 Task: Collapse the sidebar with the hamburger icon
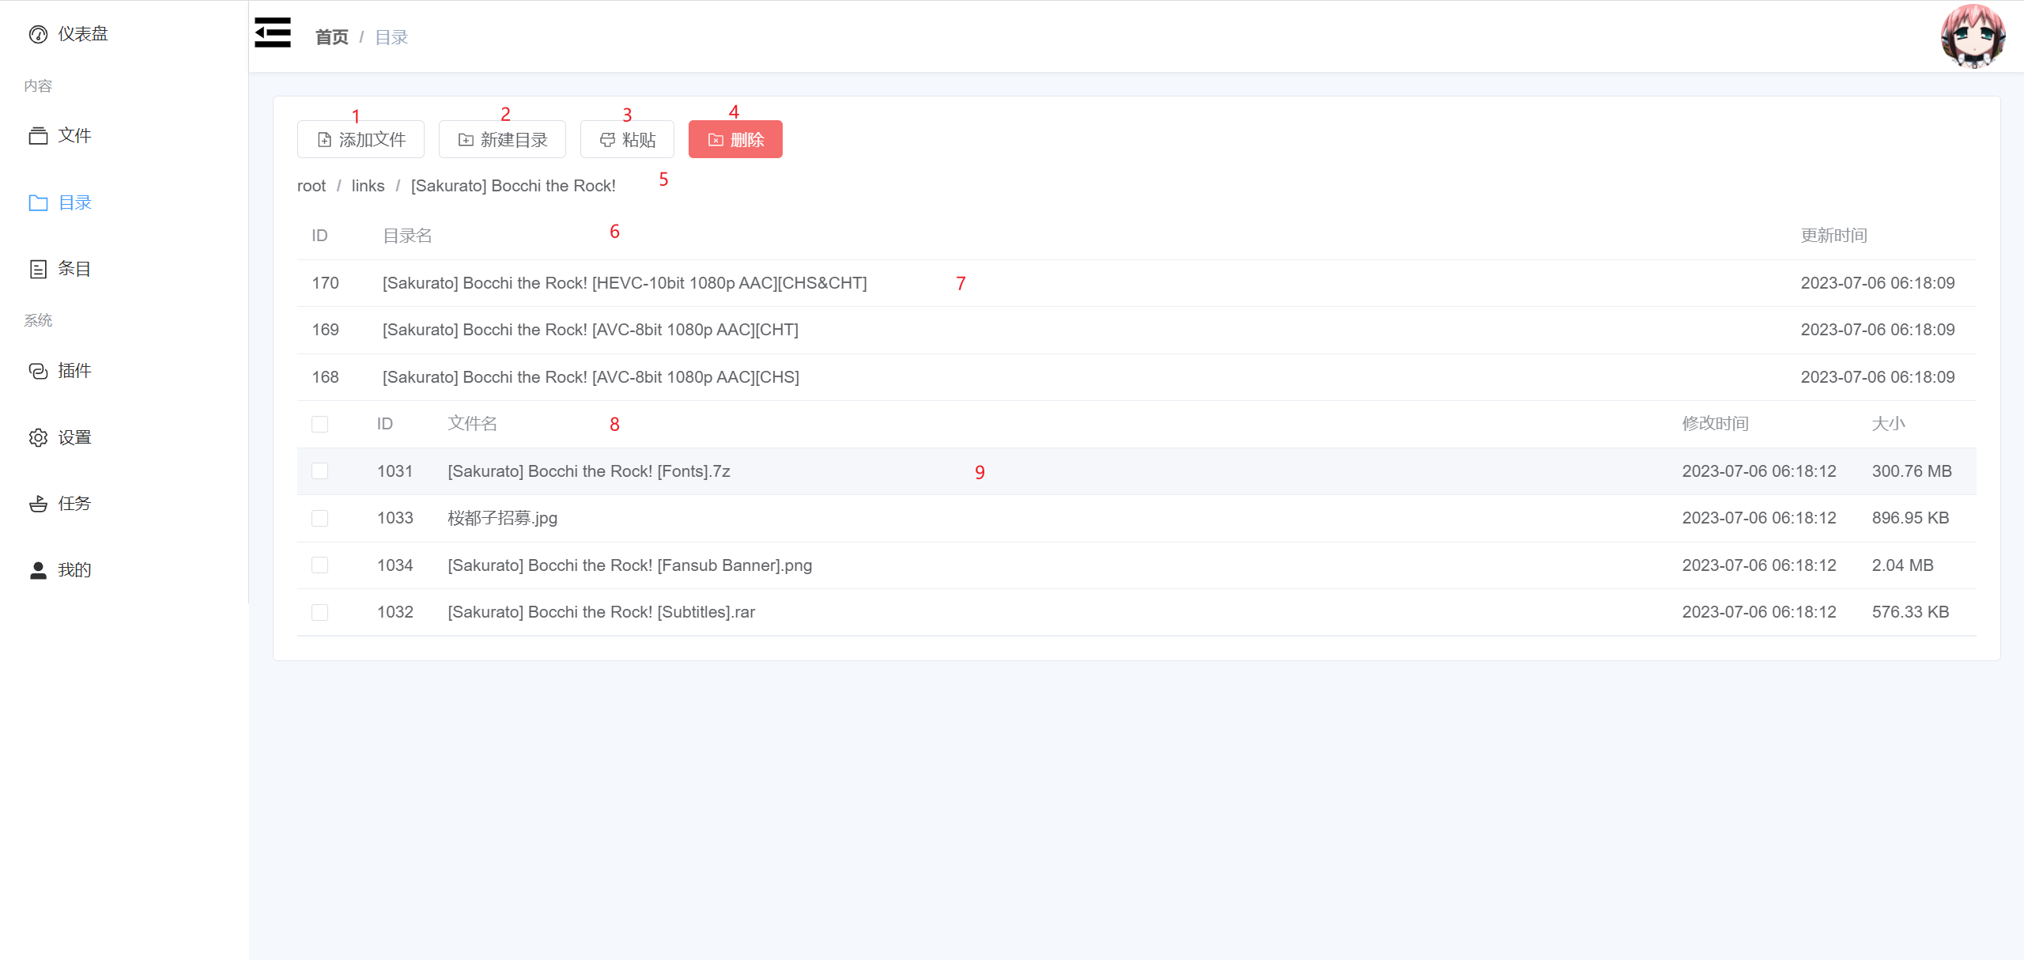[273, 33]
